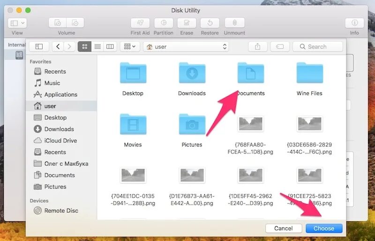Open the user location path dropdown
The image size is (375, 241).
point(186,47)
